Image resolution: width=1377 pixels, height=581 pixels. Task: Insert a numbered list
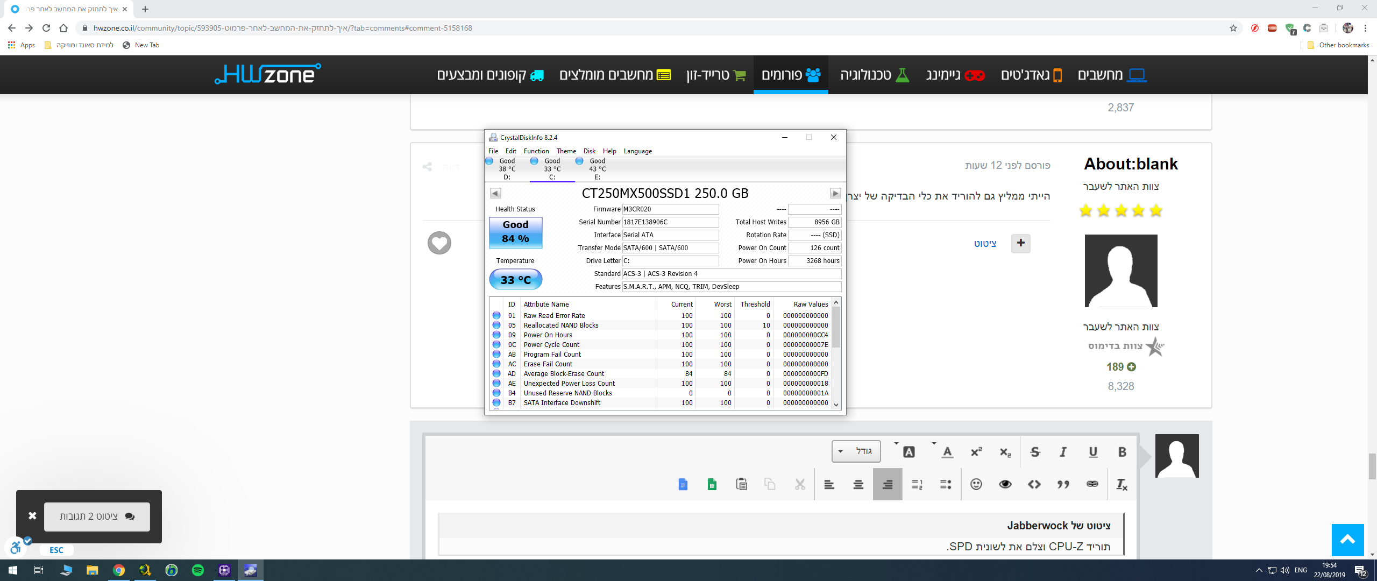coord(917,484)
